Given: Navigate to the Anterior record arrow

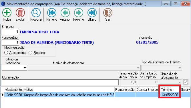Looking at the screenshot, I should (x=65, y=13).
